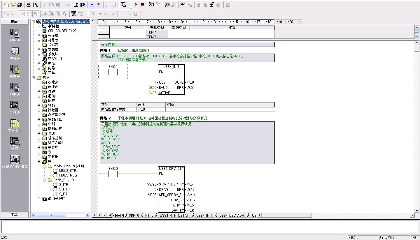Click the green Run PLC icon

[136, 5]
